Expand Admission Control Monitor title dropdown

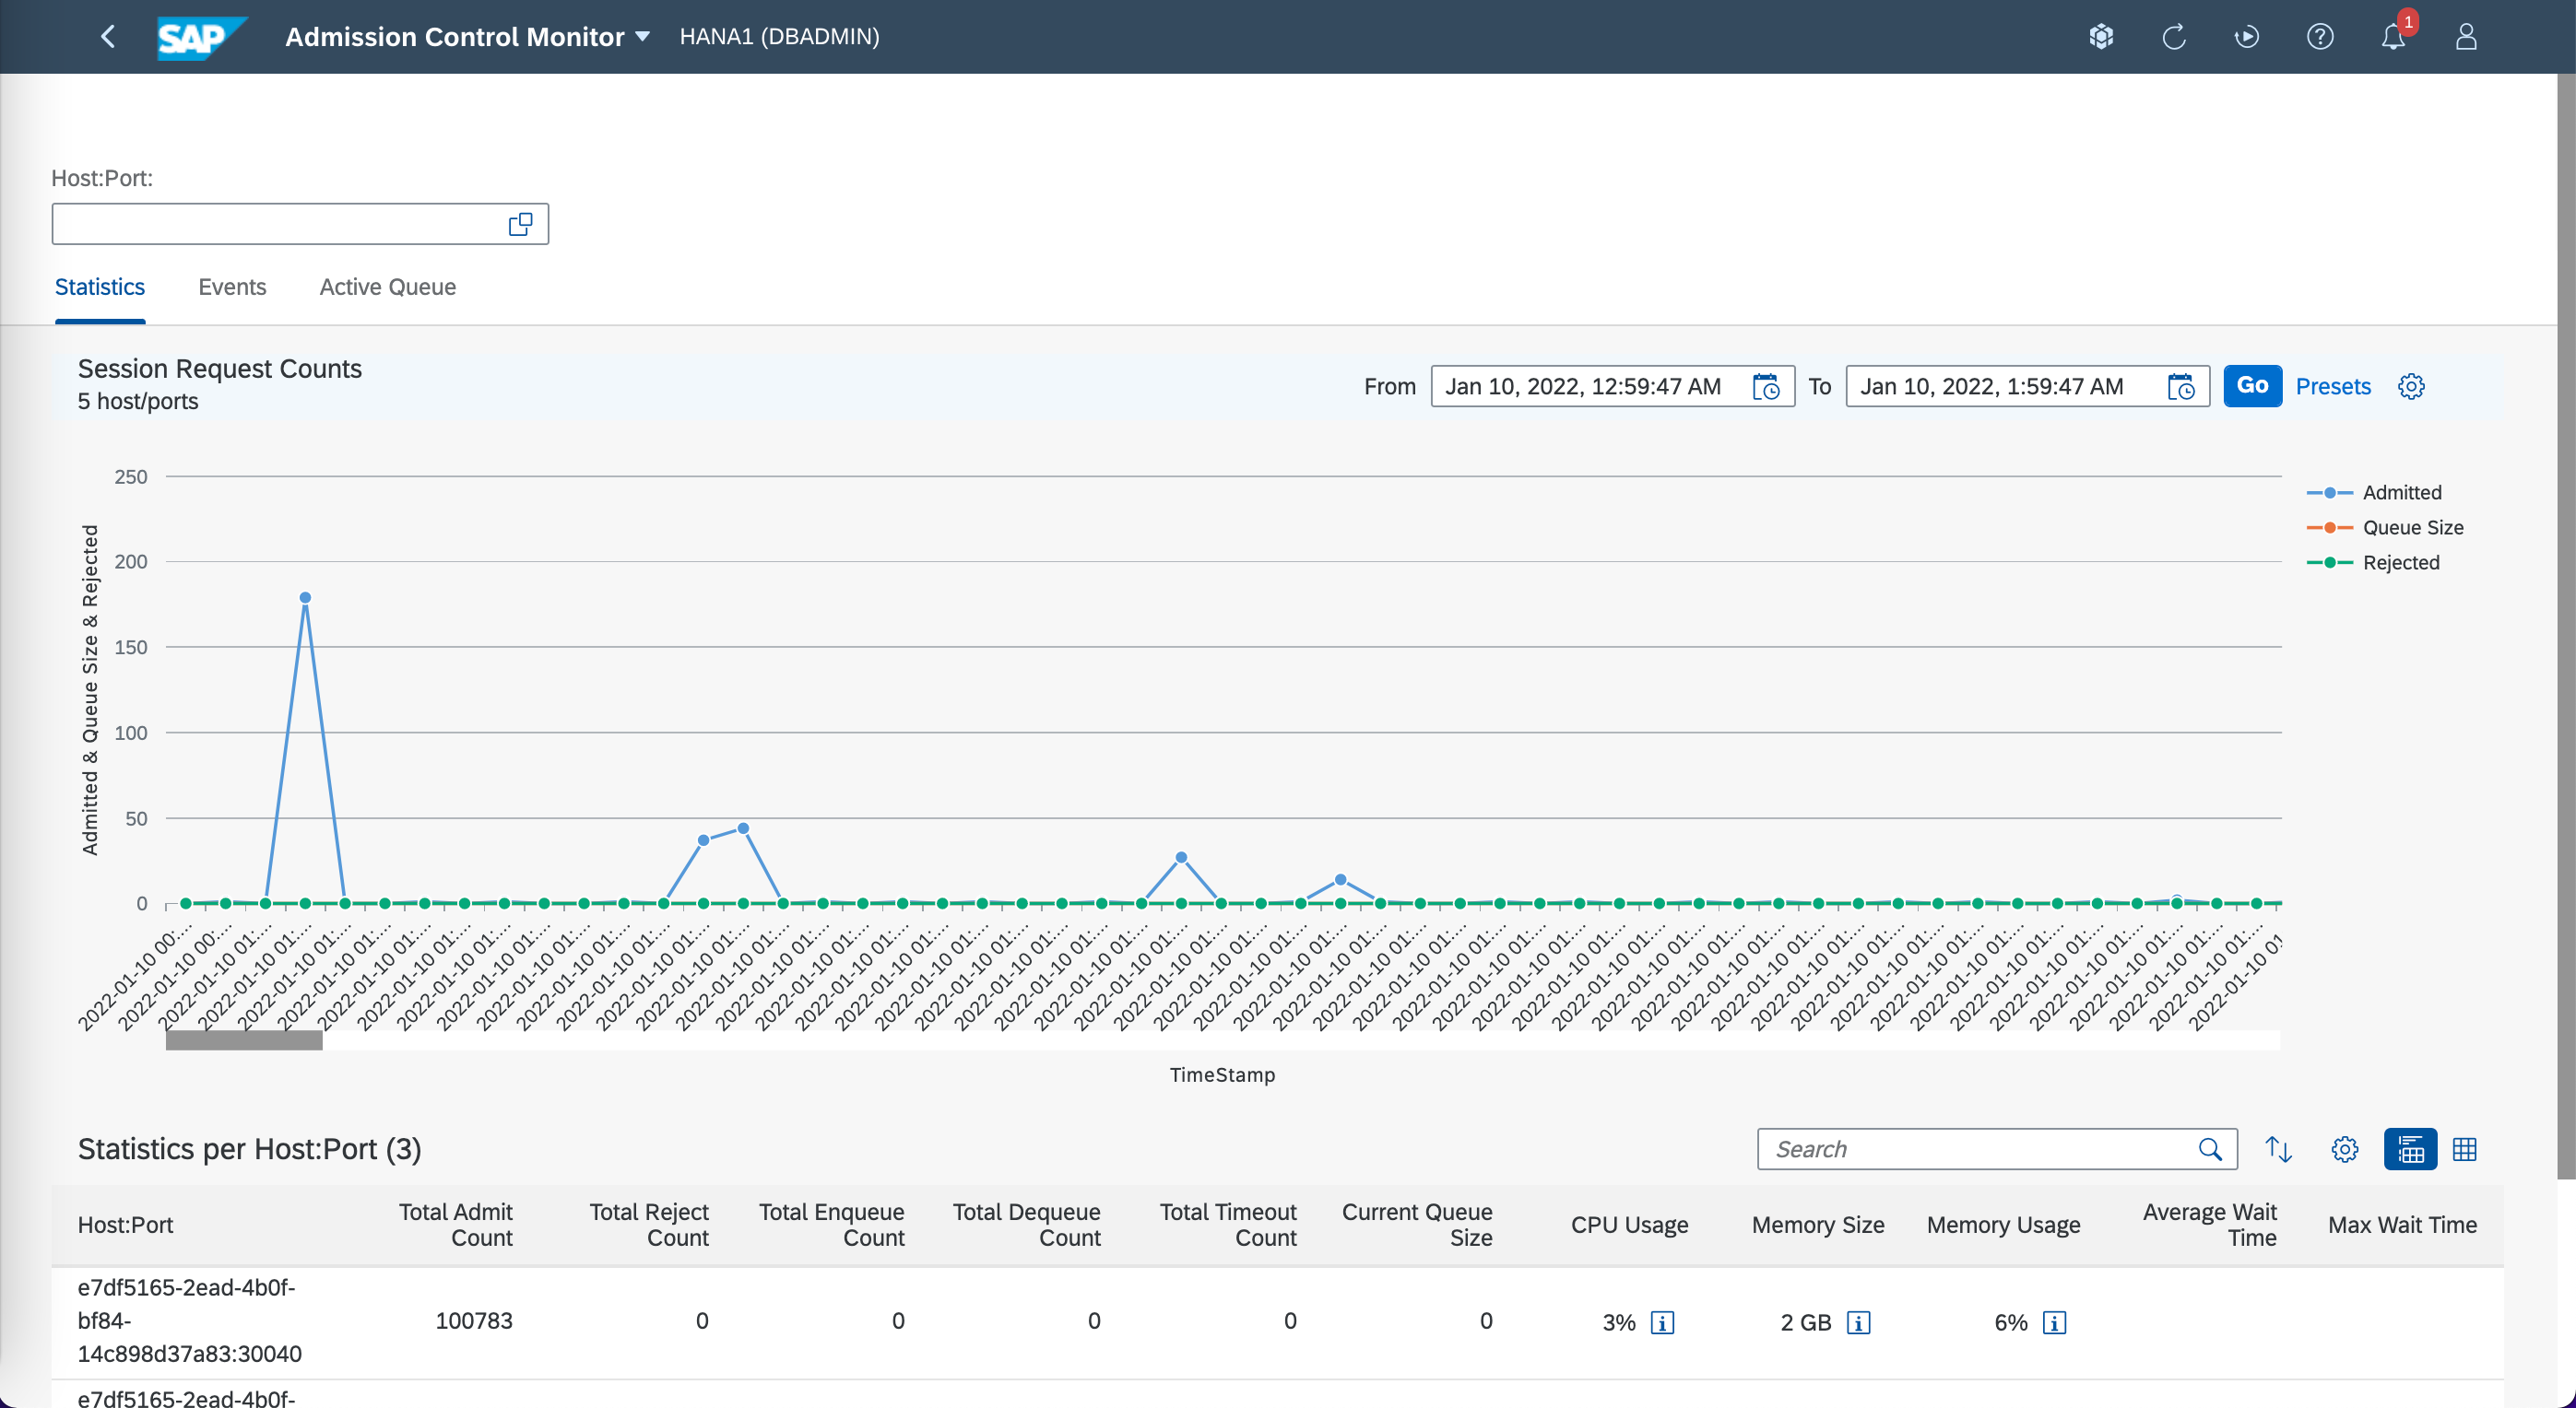(642, 37)
